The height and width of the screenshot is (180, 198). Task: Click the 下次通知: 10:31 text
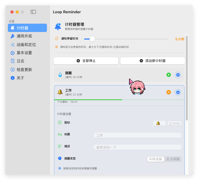click(x=67, y=102)
